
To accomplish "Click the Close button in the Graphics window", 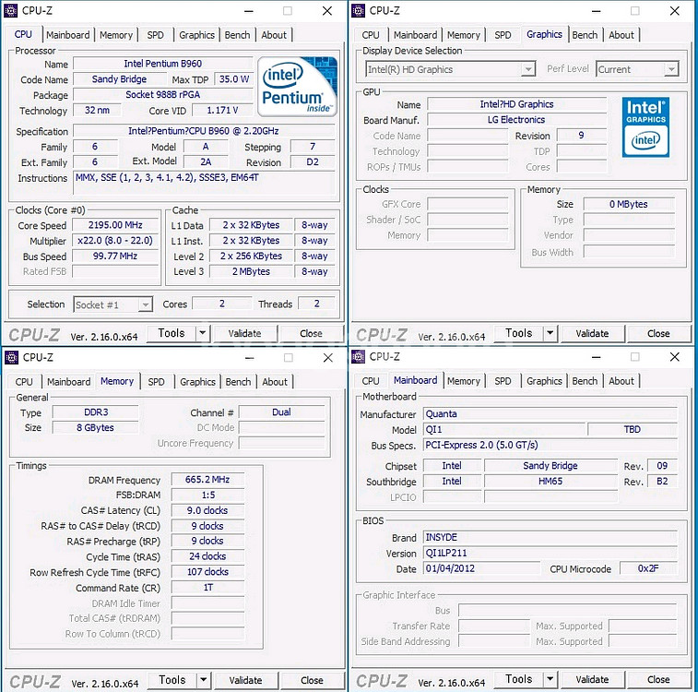I will tap(657, 334).
